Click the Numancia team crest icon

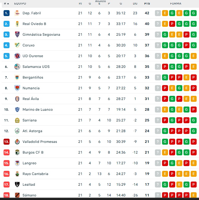point(17,88)
